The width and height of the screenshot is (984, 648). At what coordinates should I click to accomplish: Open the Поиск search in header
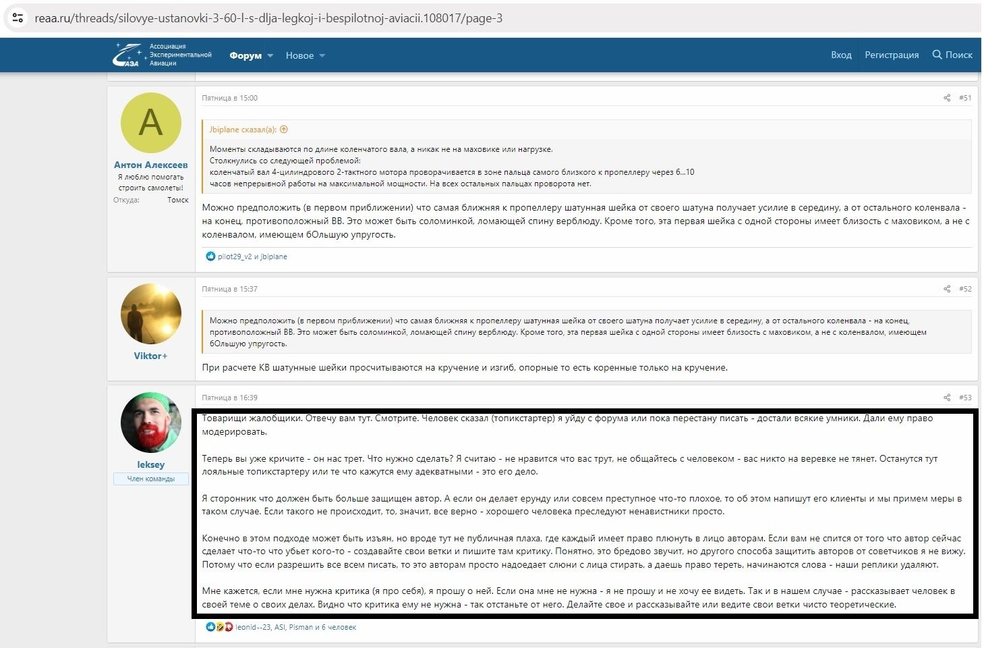(x=952, y=55)
